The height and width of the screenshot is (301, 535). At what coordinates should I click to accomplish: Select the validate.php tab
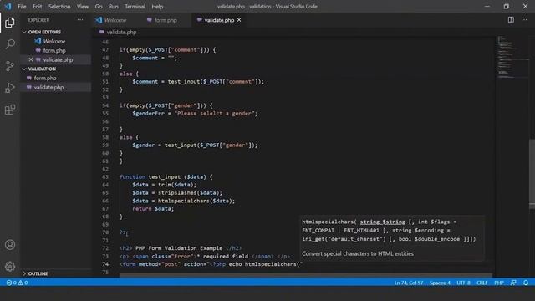(219, 20)
